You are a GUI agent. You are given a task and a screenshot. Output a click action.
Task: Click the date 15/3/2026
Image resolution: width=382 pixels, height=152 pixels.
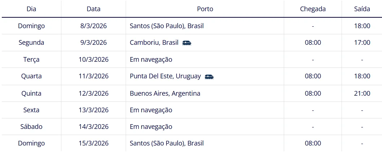click(94, 143)
